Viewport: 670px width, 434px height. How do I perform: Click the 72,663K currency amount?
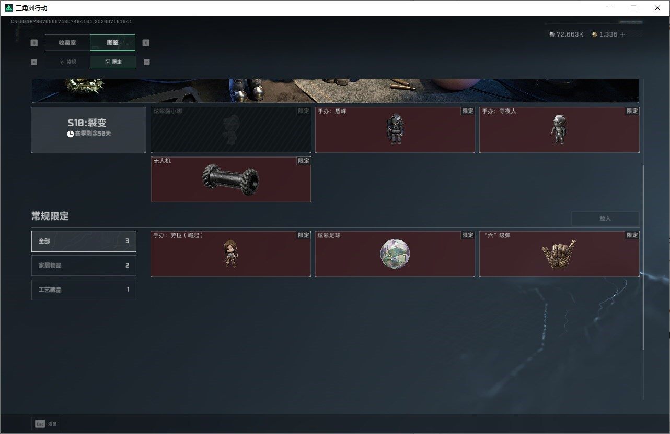570,34
